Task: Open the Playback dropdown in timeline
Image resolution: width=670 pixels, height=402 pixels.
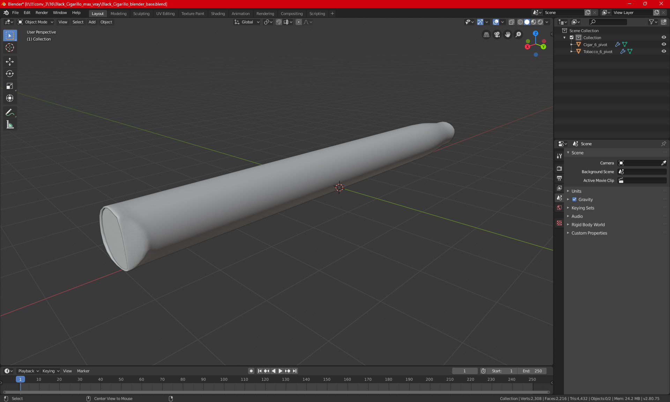Action: coord(28,371)
